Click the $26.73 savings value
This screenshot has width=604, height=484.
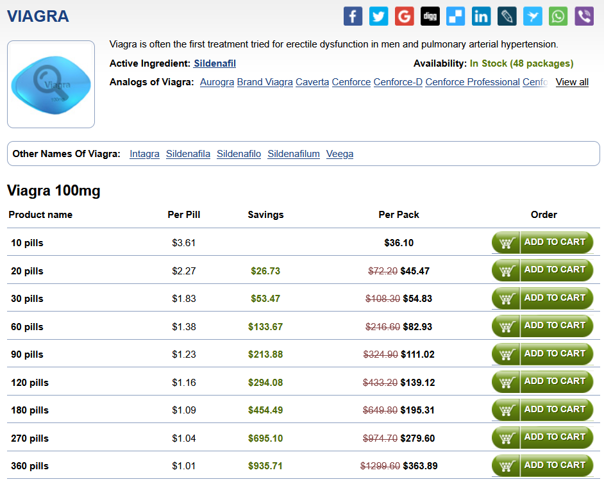coord(265,271)
